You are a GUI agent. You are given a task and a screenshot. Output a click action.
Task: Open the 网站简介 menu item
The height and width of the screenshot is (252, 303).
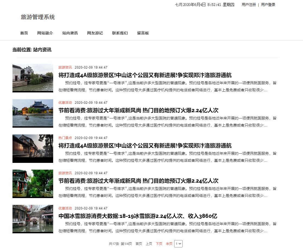coord(45,33)
